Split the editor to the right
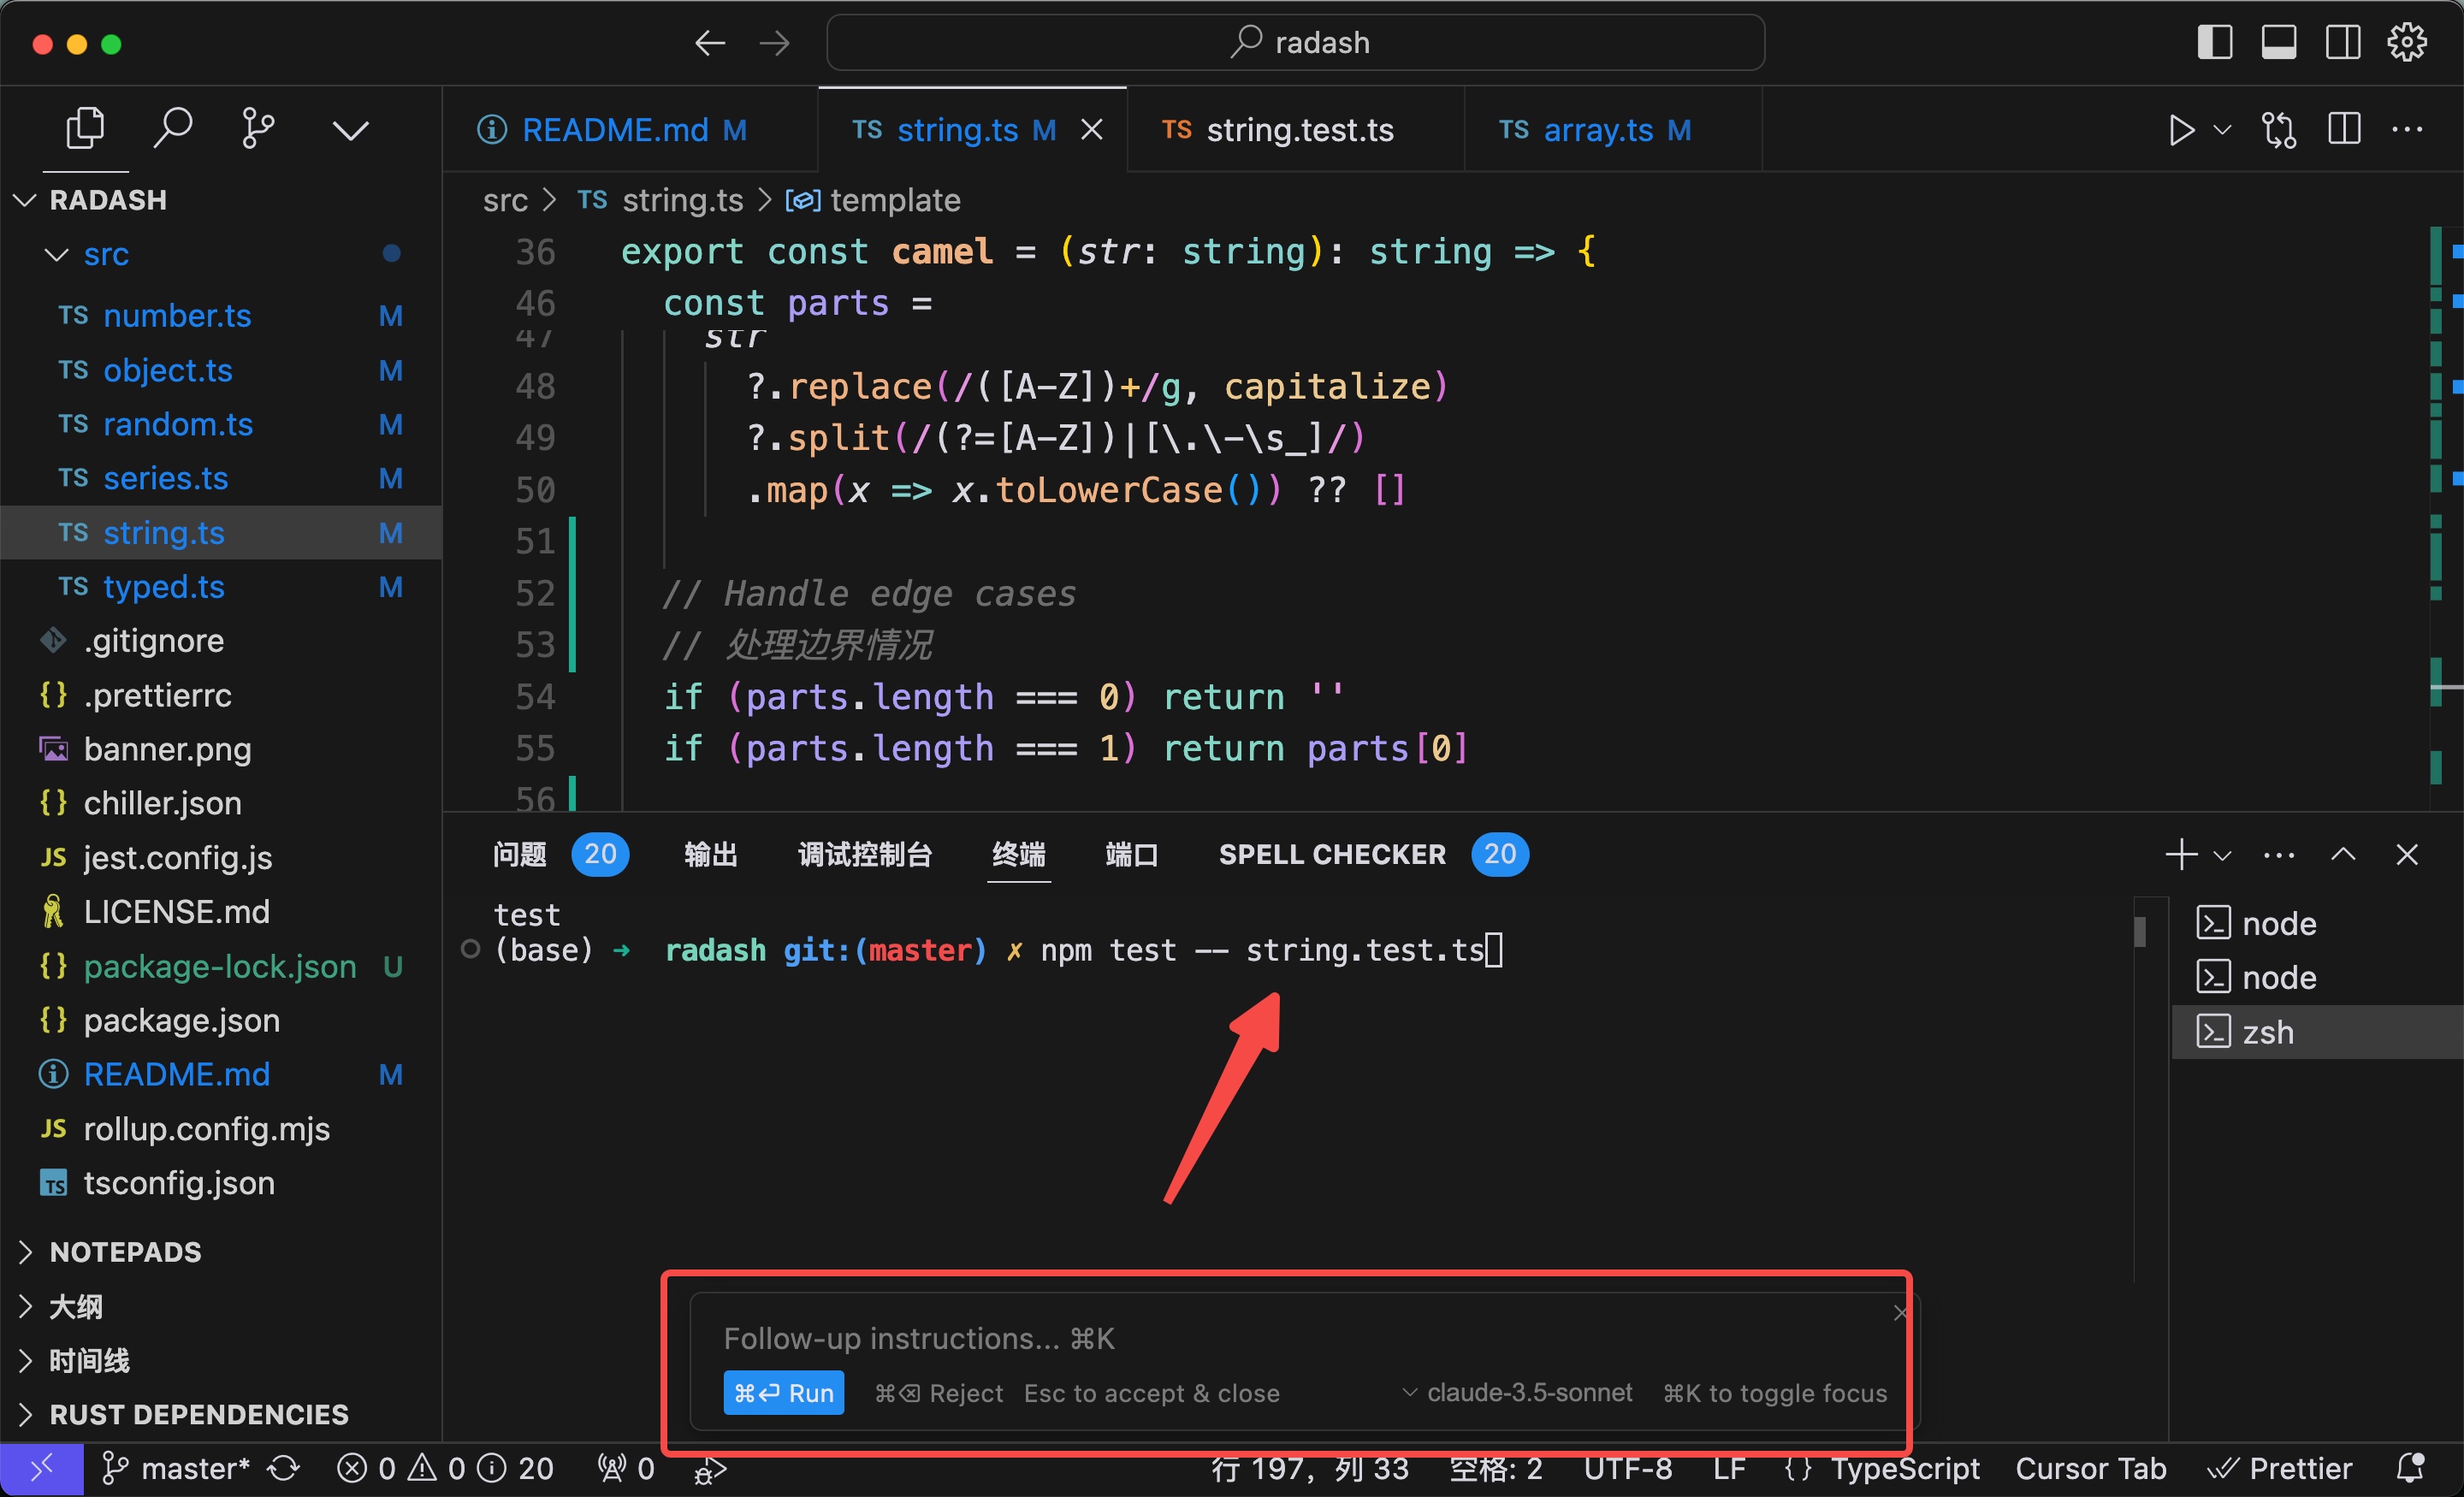Image resolution: width=2464 pixels, height=1497 pixels. 2343,130
